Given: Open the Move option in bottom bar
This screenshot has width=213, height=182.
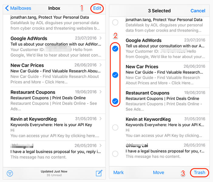Looking at the screenshot, I should [158, 173].
